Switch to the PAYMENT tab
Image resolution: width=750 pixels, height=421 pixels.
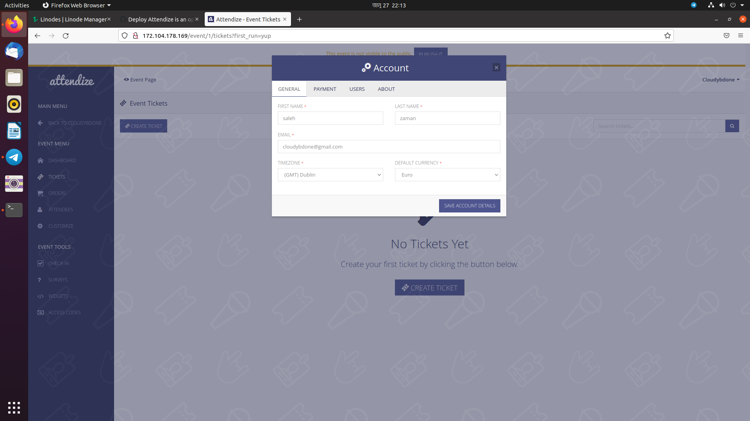(325, 89)
